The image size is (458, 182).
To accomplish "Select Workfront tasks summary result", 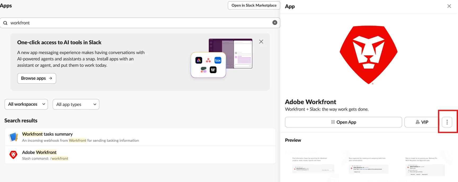I will pos(140,137).
